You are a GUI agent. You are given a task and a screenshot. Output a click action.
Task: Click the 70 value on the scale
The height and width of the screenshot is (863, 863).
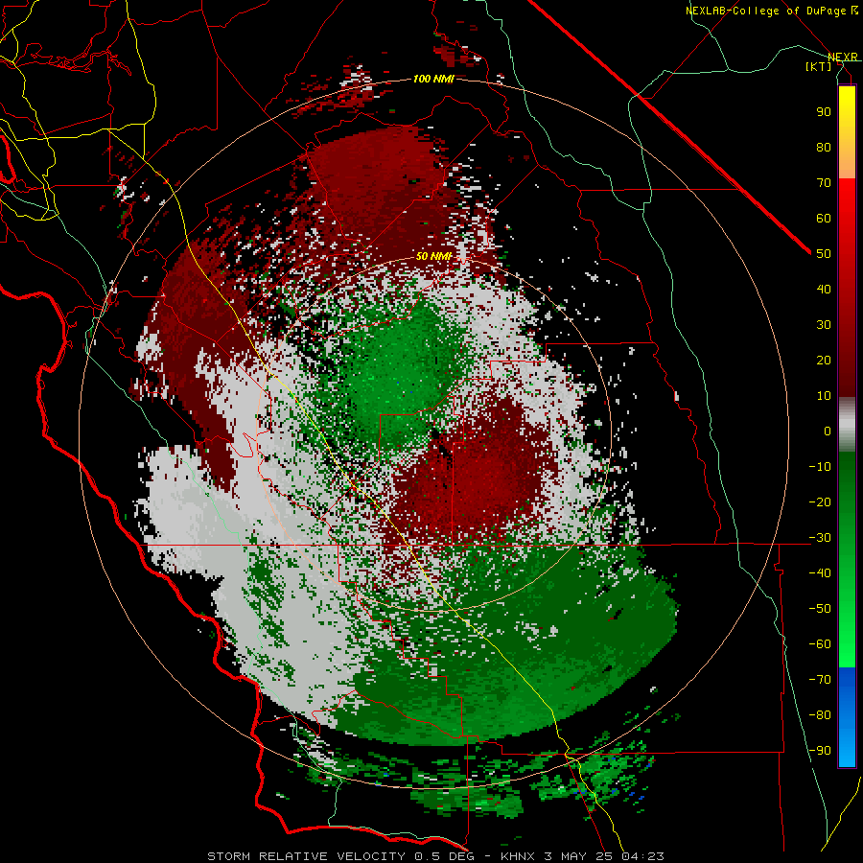pos(824,183)
